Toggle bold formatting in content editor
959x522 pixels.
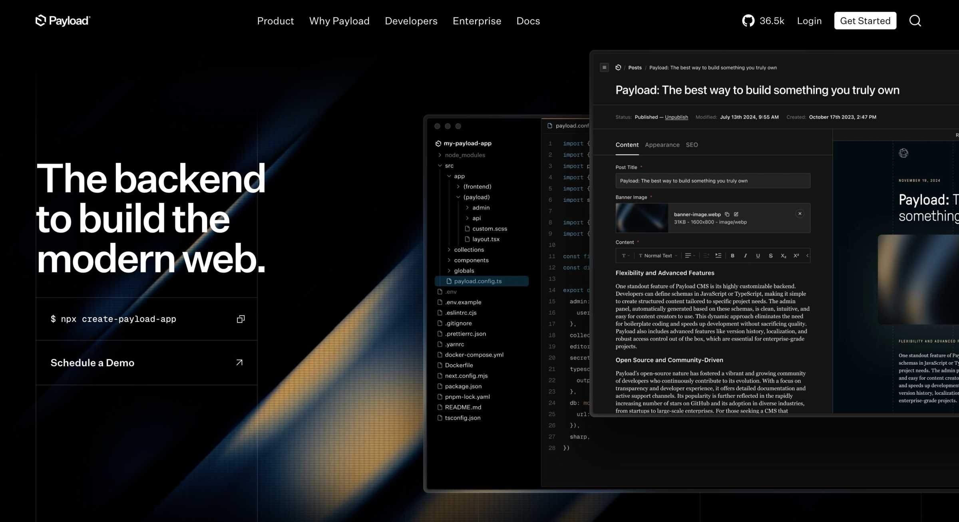click(x=732, y=256)
